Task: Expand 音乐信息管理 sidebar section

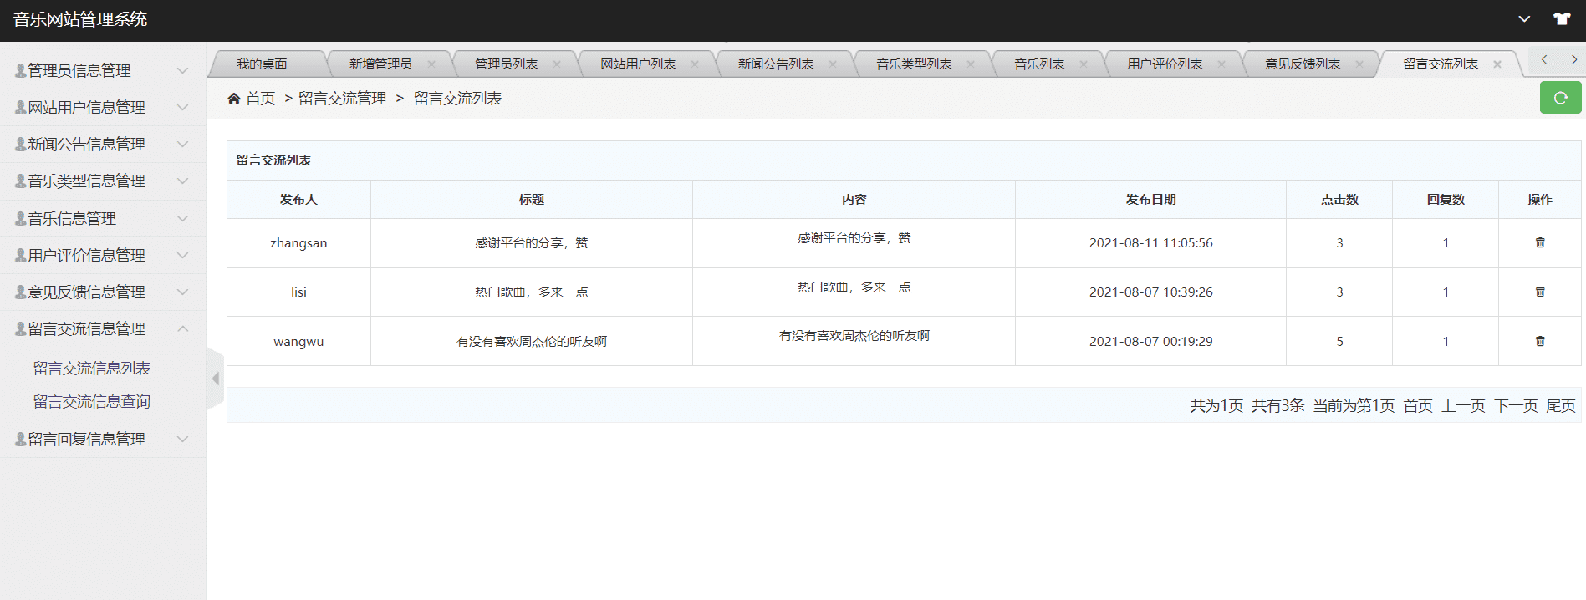Action: pos(102,219)
